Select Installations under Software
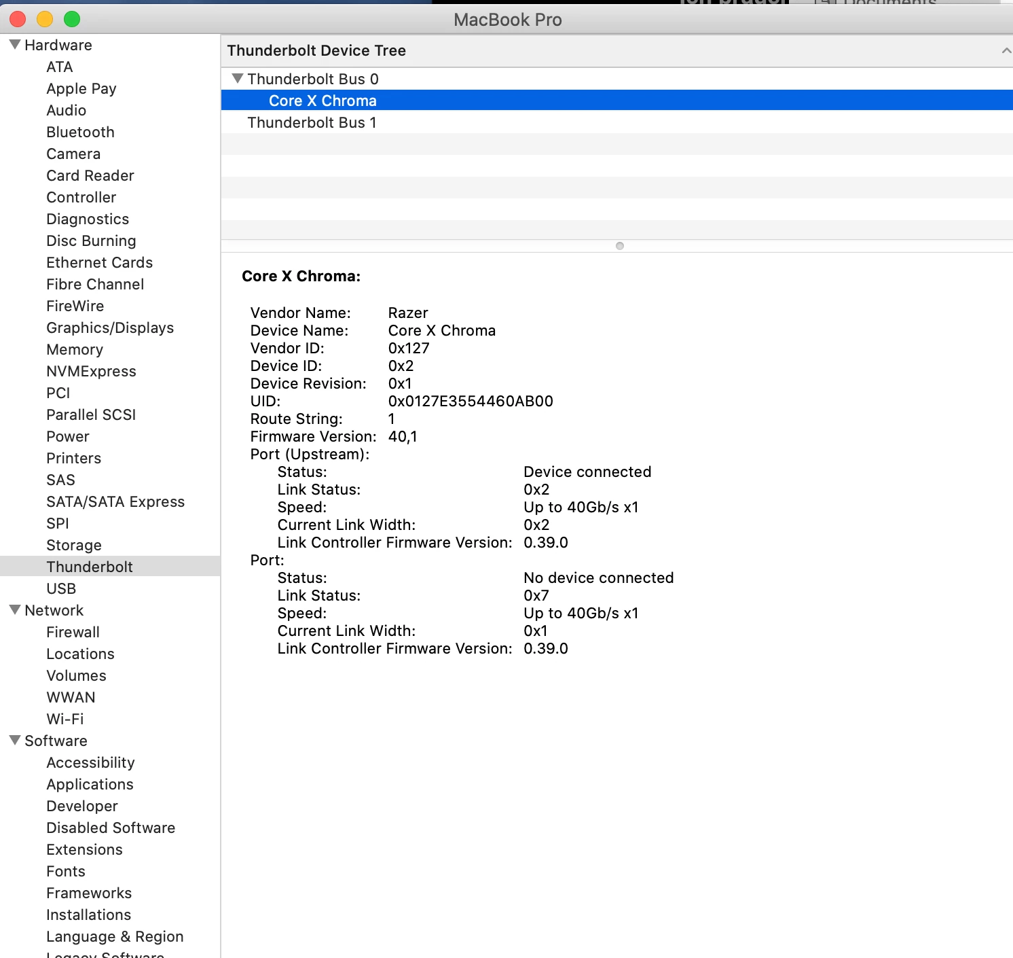Screen dimensions: 1013x958 pyautogui.click(x=88, y=915)
